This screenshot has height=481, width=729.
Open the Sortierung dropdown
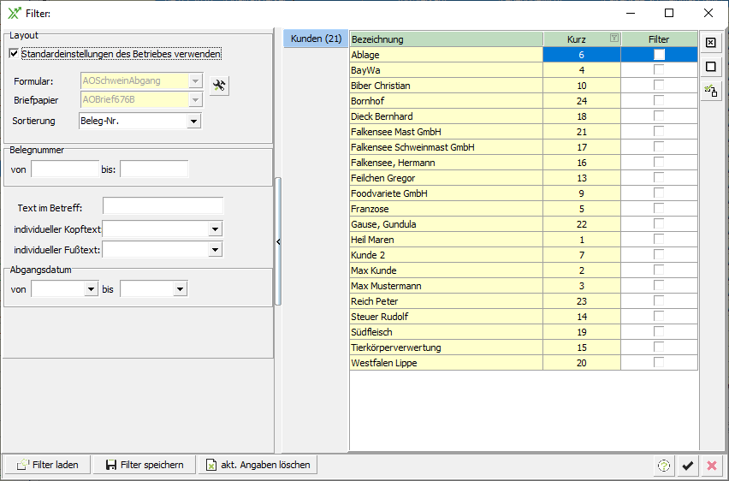193,122
